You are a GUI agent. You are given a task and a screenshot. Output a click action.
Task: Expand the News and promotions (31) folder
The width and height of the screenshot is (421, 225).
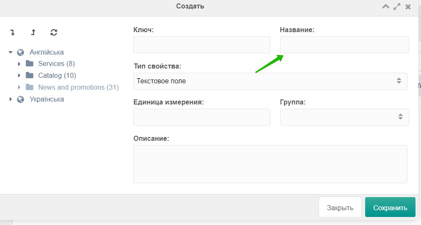coord(19,87)
